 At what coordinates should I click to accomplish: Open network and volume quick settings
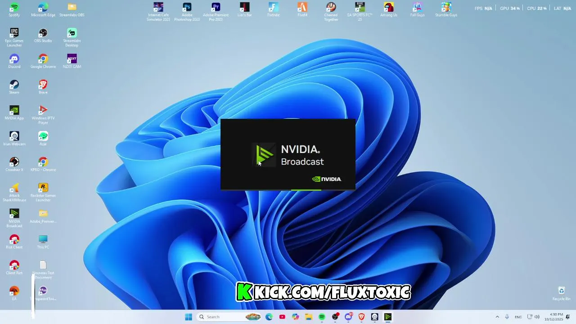(534, 317)
